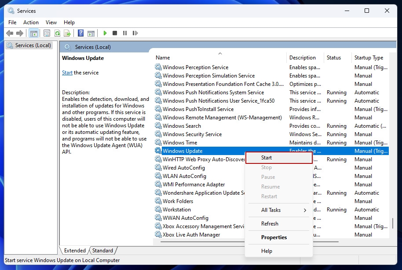Click the Show/Hide Console Tree icon
The width and height of the screenshot is (402, 270).
click(x=33, y=33)
